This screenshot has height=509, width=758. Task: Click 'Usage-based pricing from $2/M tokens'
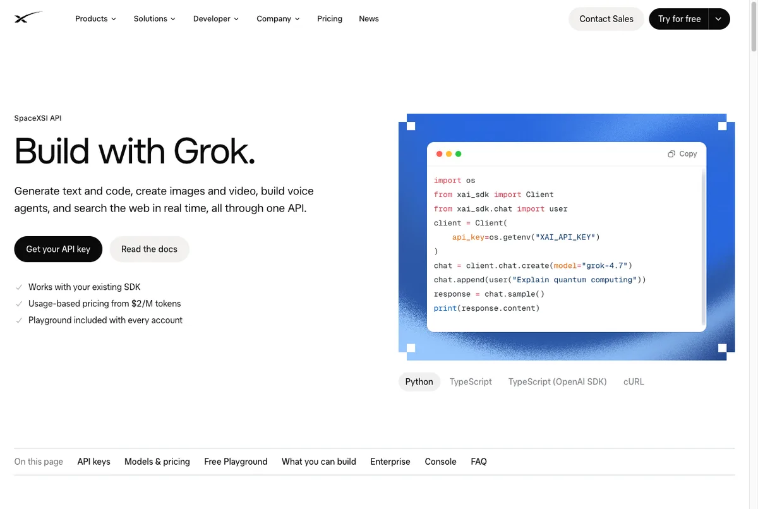105,304
